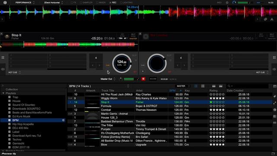Click first column-layout icon left of search

(214, 86)
